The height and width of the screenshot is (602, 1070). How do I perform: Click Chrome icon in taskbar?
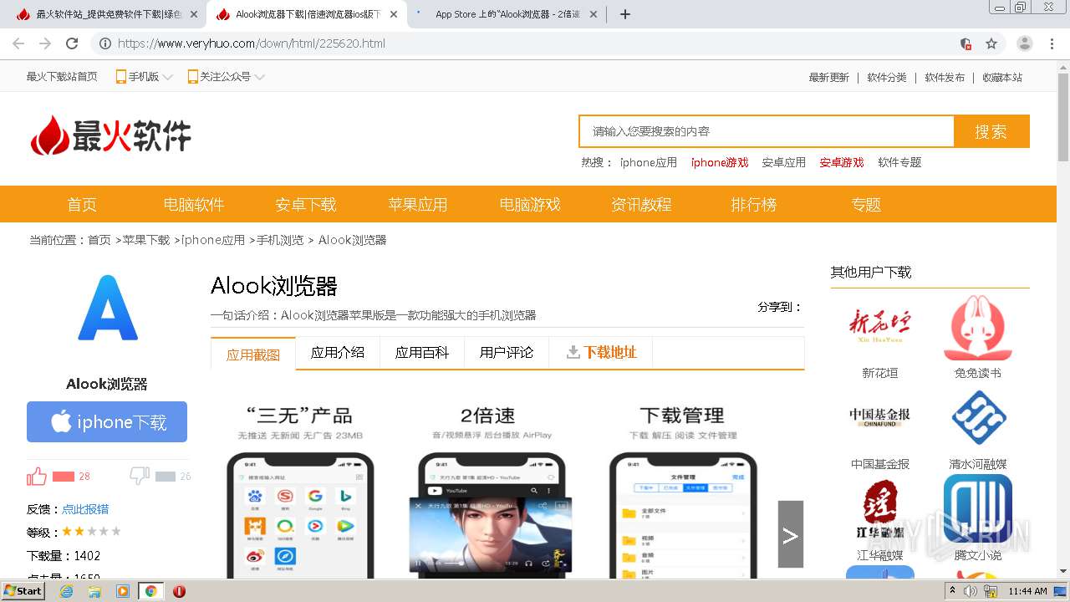click(x=150, y=591)
